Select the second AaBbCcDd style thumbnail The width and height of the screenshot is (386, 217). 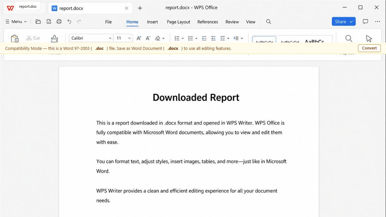pos(289,41)
